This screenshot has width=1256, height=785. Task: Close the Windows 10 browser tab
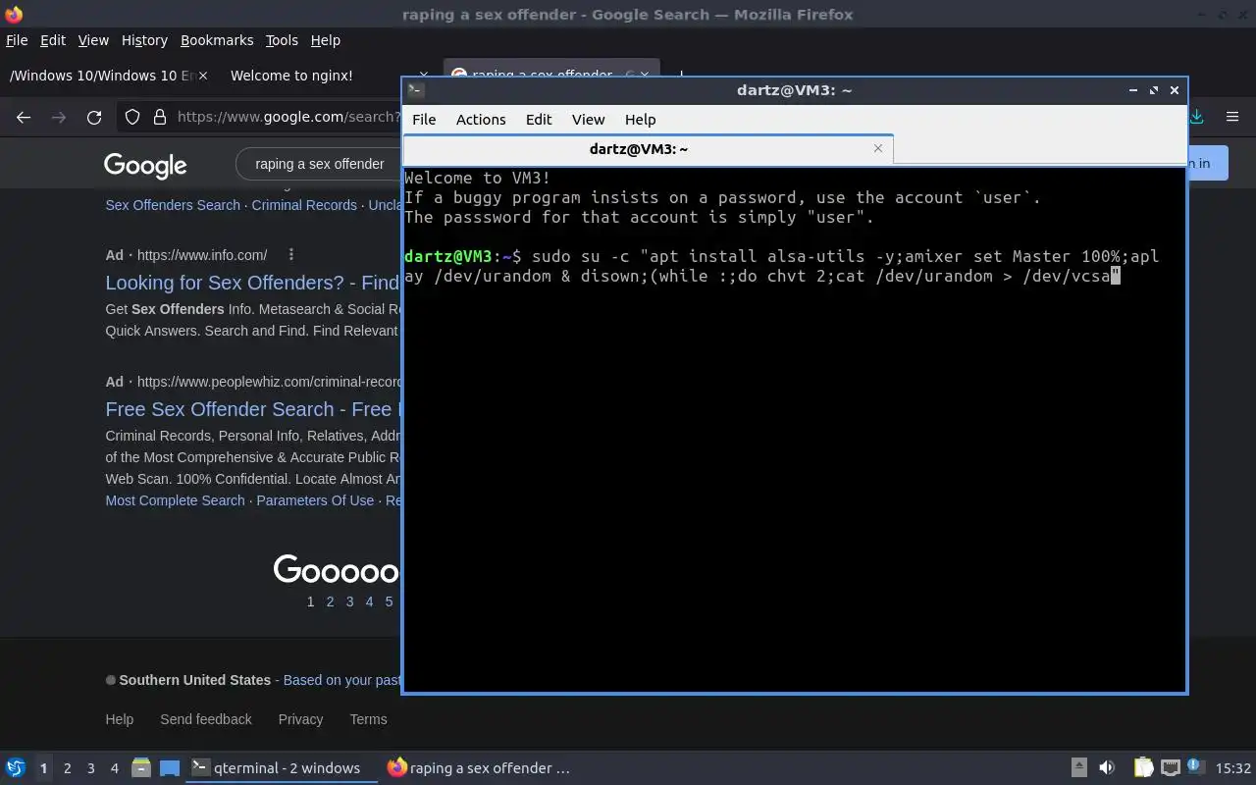coord(203,76)
